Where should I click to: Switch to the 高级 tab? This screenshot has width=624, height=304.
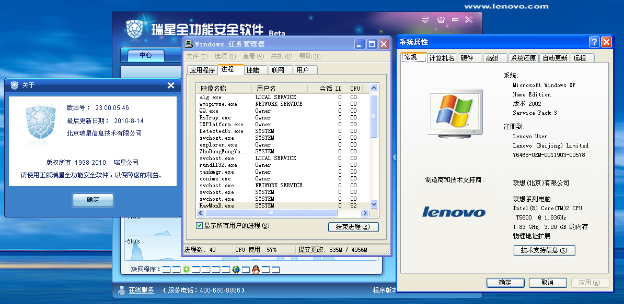point(495,58)
